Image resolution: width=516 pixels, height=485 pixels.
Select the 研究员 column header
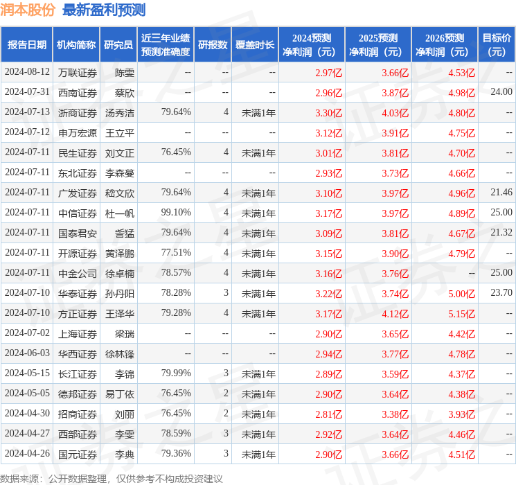point(118,45)
